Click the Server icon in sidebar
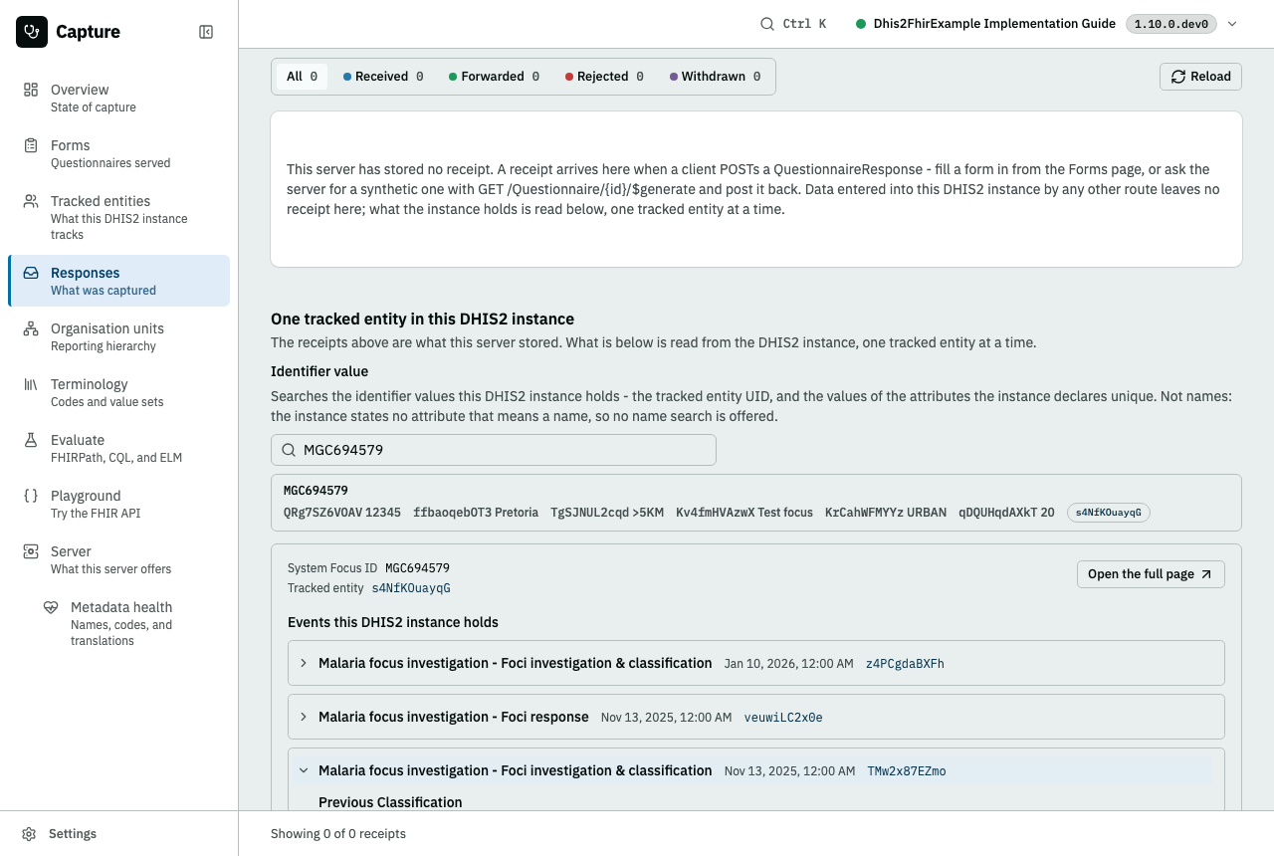This screenshot has height=856, width=1274. point(31,551)
